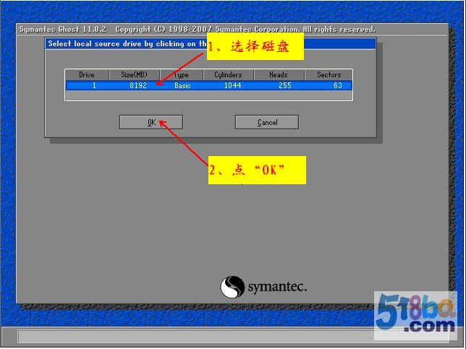This screenshot has width=466, height=349.
Task: Click the Sectors column header
Action: tap(329, 75)
